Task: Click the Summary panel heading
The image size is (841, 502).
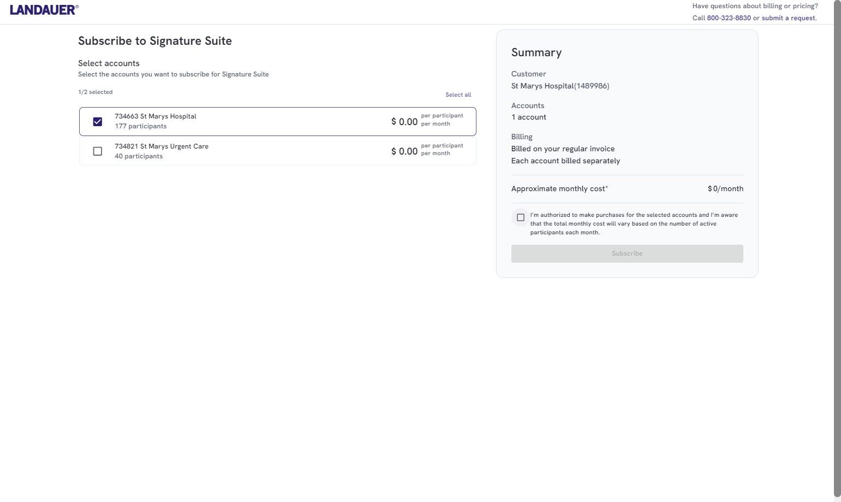Action: click(536, 52)
